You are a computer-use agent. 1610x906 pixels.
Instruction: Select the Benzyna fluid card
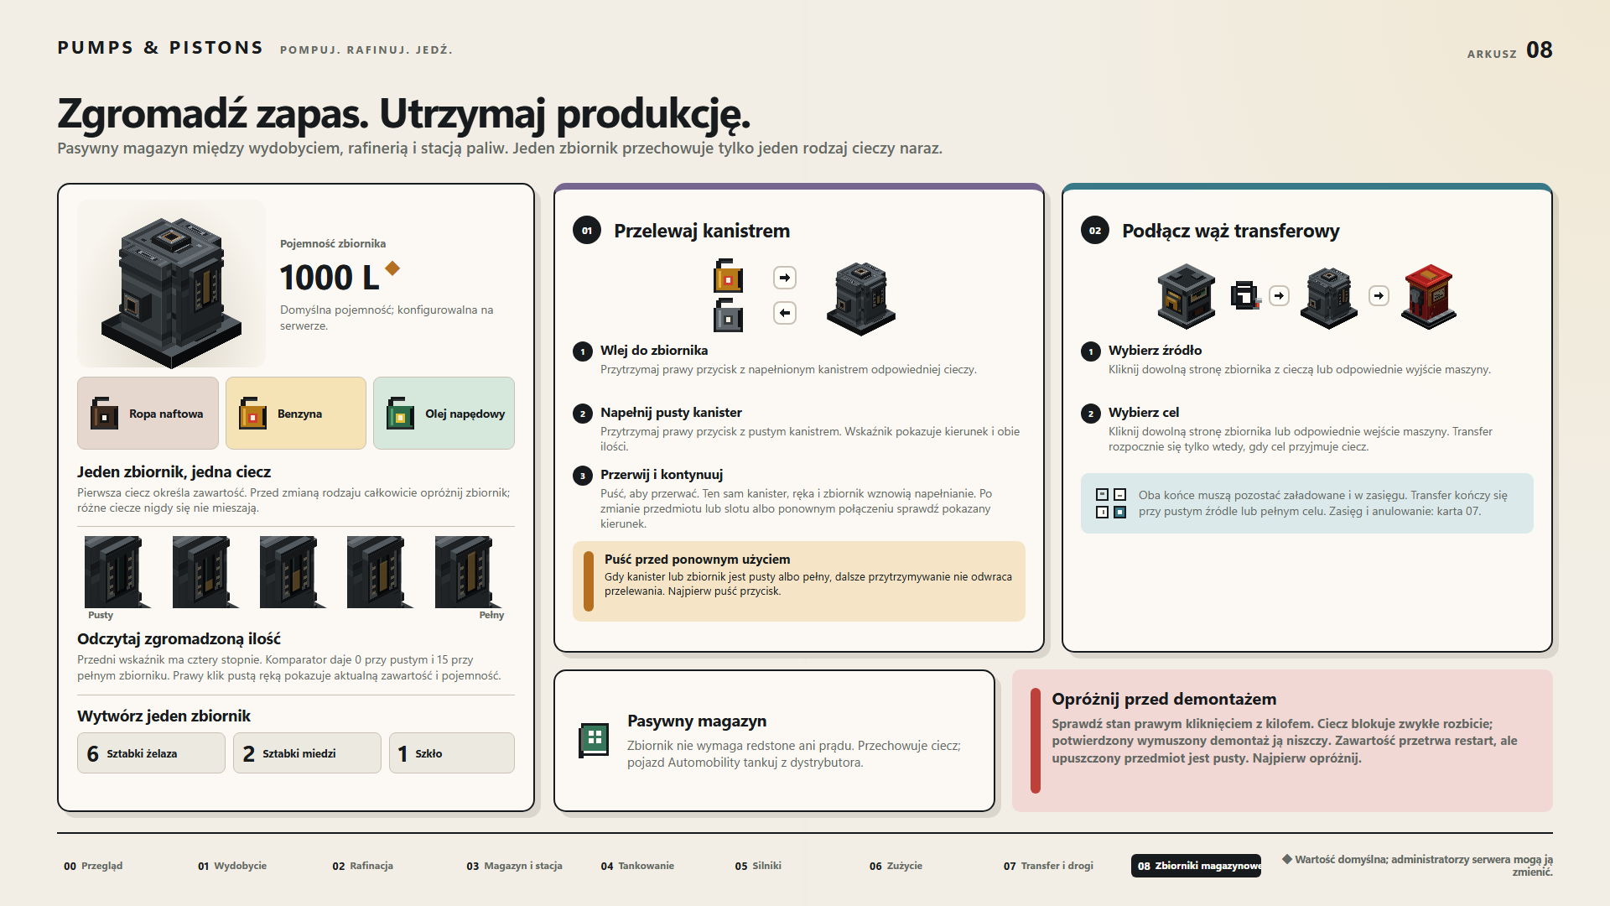pyautogui.click(x=296, y=414)
